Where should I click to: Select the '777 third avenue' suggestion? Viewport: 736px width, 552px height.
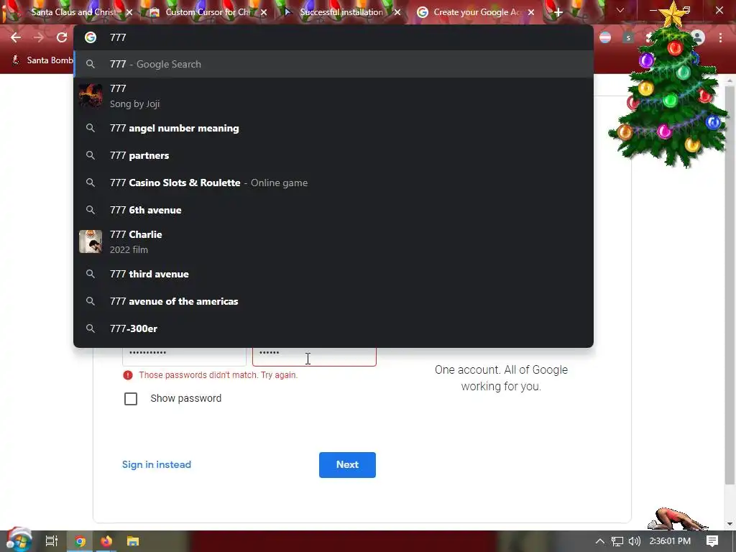333,274
